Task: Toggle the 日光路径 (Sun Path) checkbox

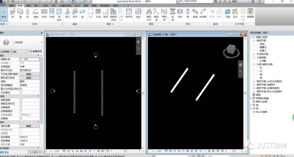Action: [x=21, y=92]
